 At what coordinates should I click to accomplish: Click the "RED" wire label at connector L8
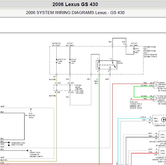coord(145,83)
